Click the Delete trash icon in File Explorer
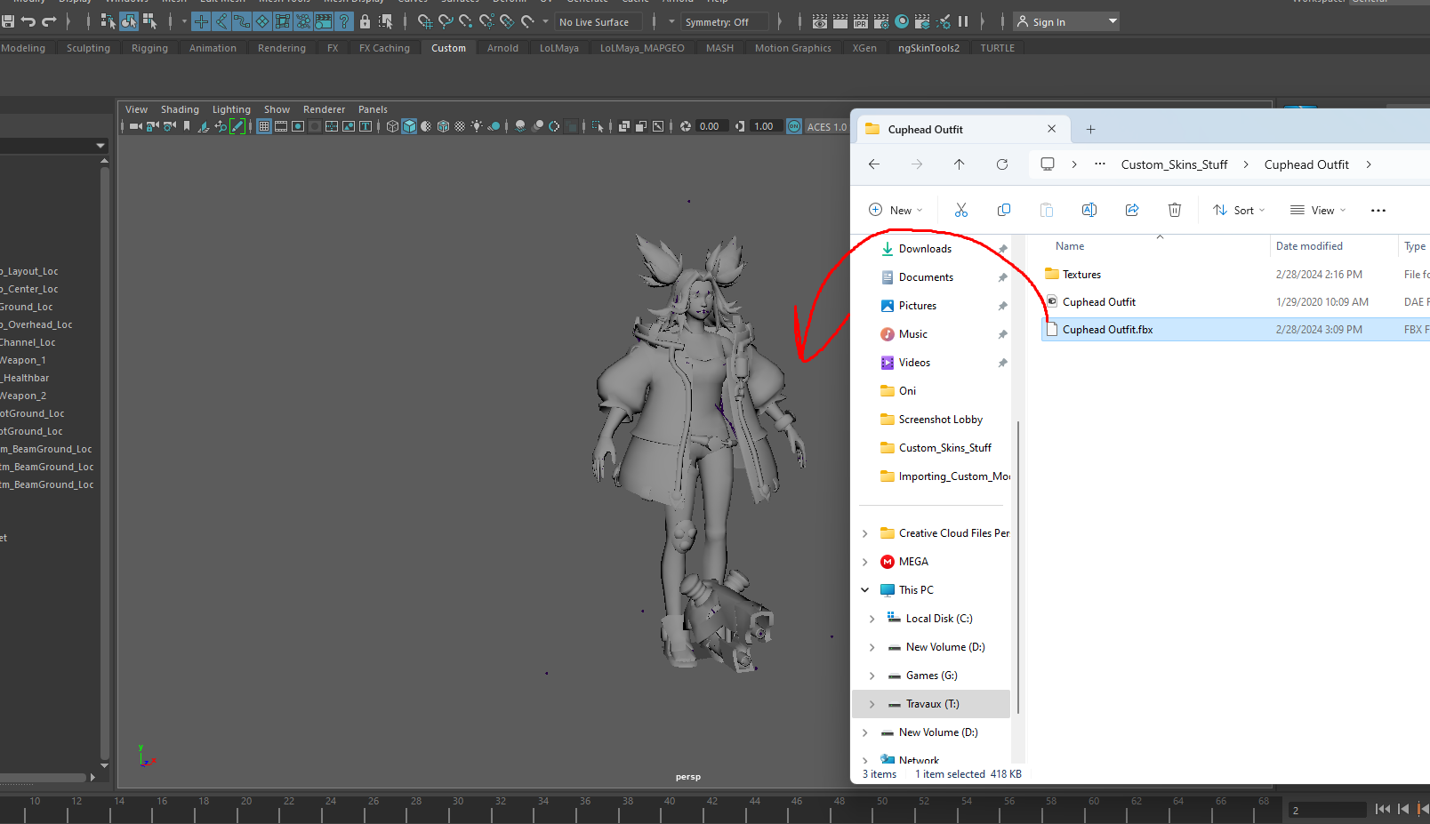The width and height of the screenshot is (1430, 824). (x=1175, y=210)
